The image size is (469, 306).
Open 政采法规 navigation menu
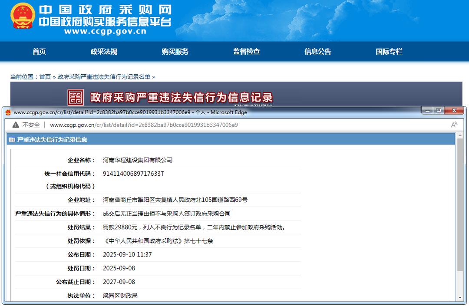104,52
